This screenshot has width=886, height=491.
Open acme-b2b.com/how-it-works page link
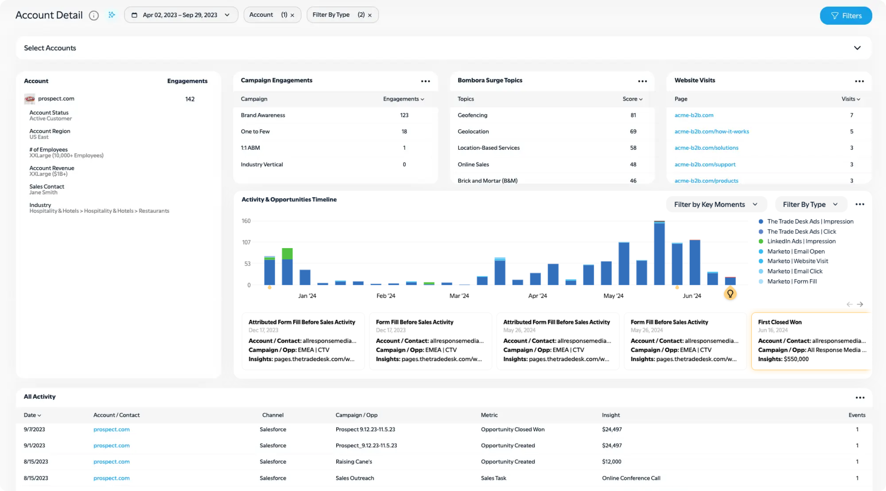point(711,132)
